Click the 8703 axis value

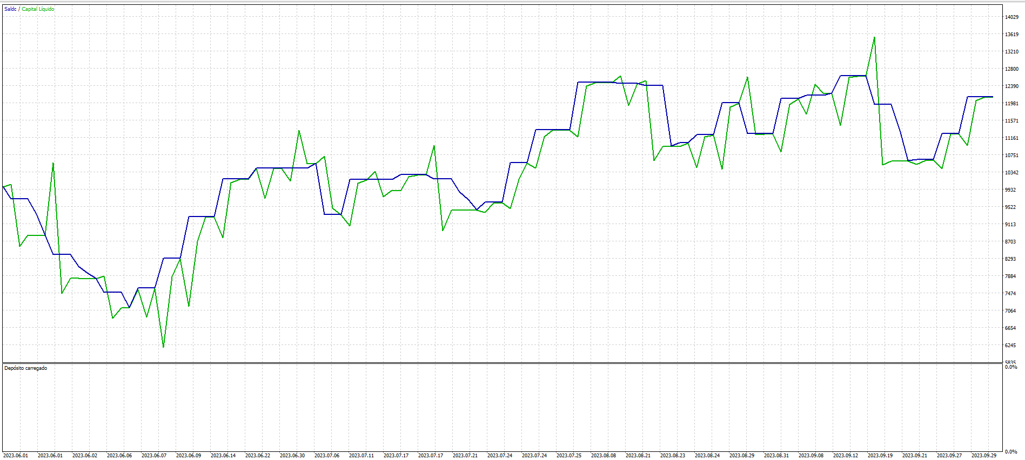coord(1010,242)
